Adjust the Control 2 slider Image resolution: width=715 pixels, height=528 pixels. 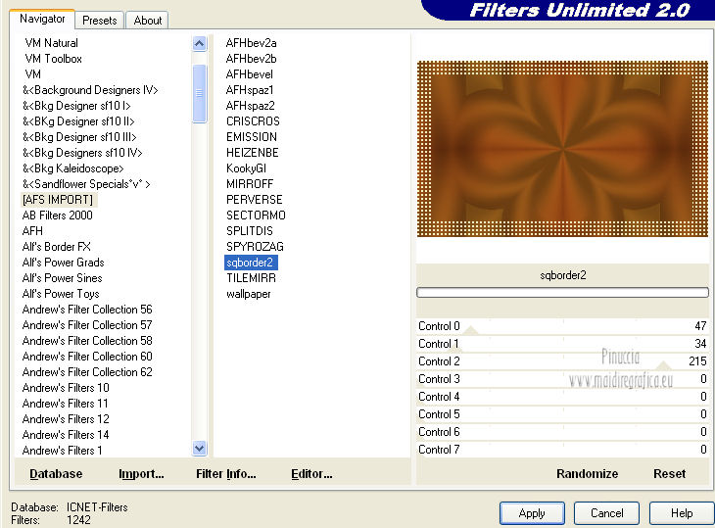point(563,361)
